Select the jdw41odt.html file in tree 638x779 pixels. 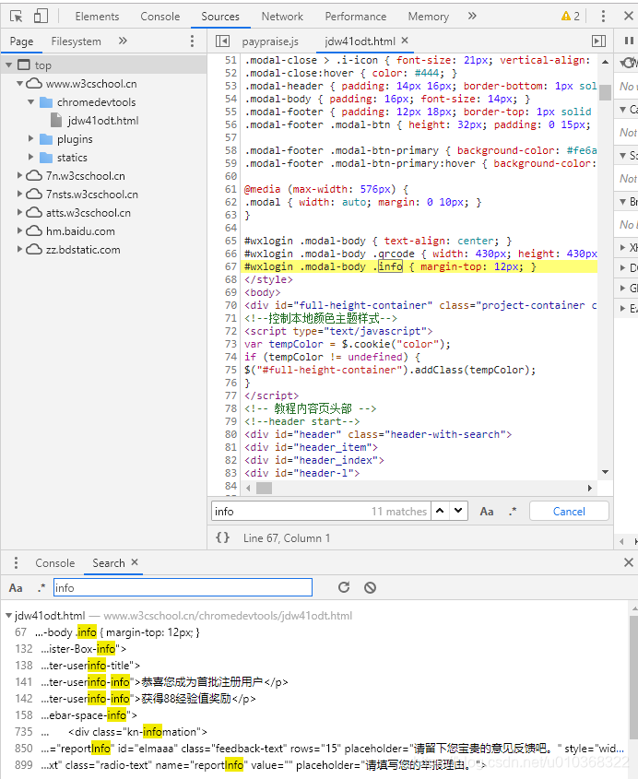[x=103, y=121]
